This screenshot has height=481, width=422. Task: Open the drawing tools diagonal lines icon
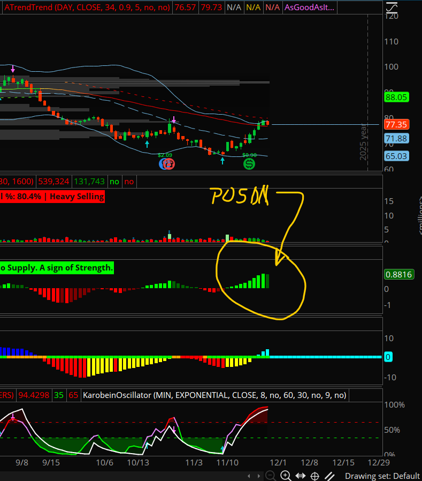pyautogui.click(x=331, y=476)
